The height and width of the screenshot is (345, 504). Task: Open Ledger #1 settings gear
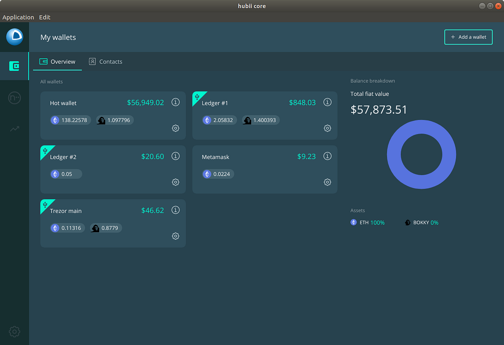pos(327,128)
